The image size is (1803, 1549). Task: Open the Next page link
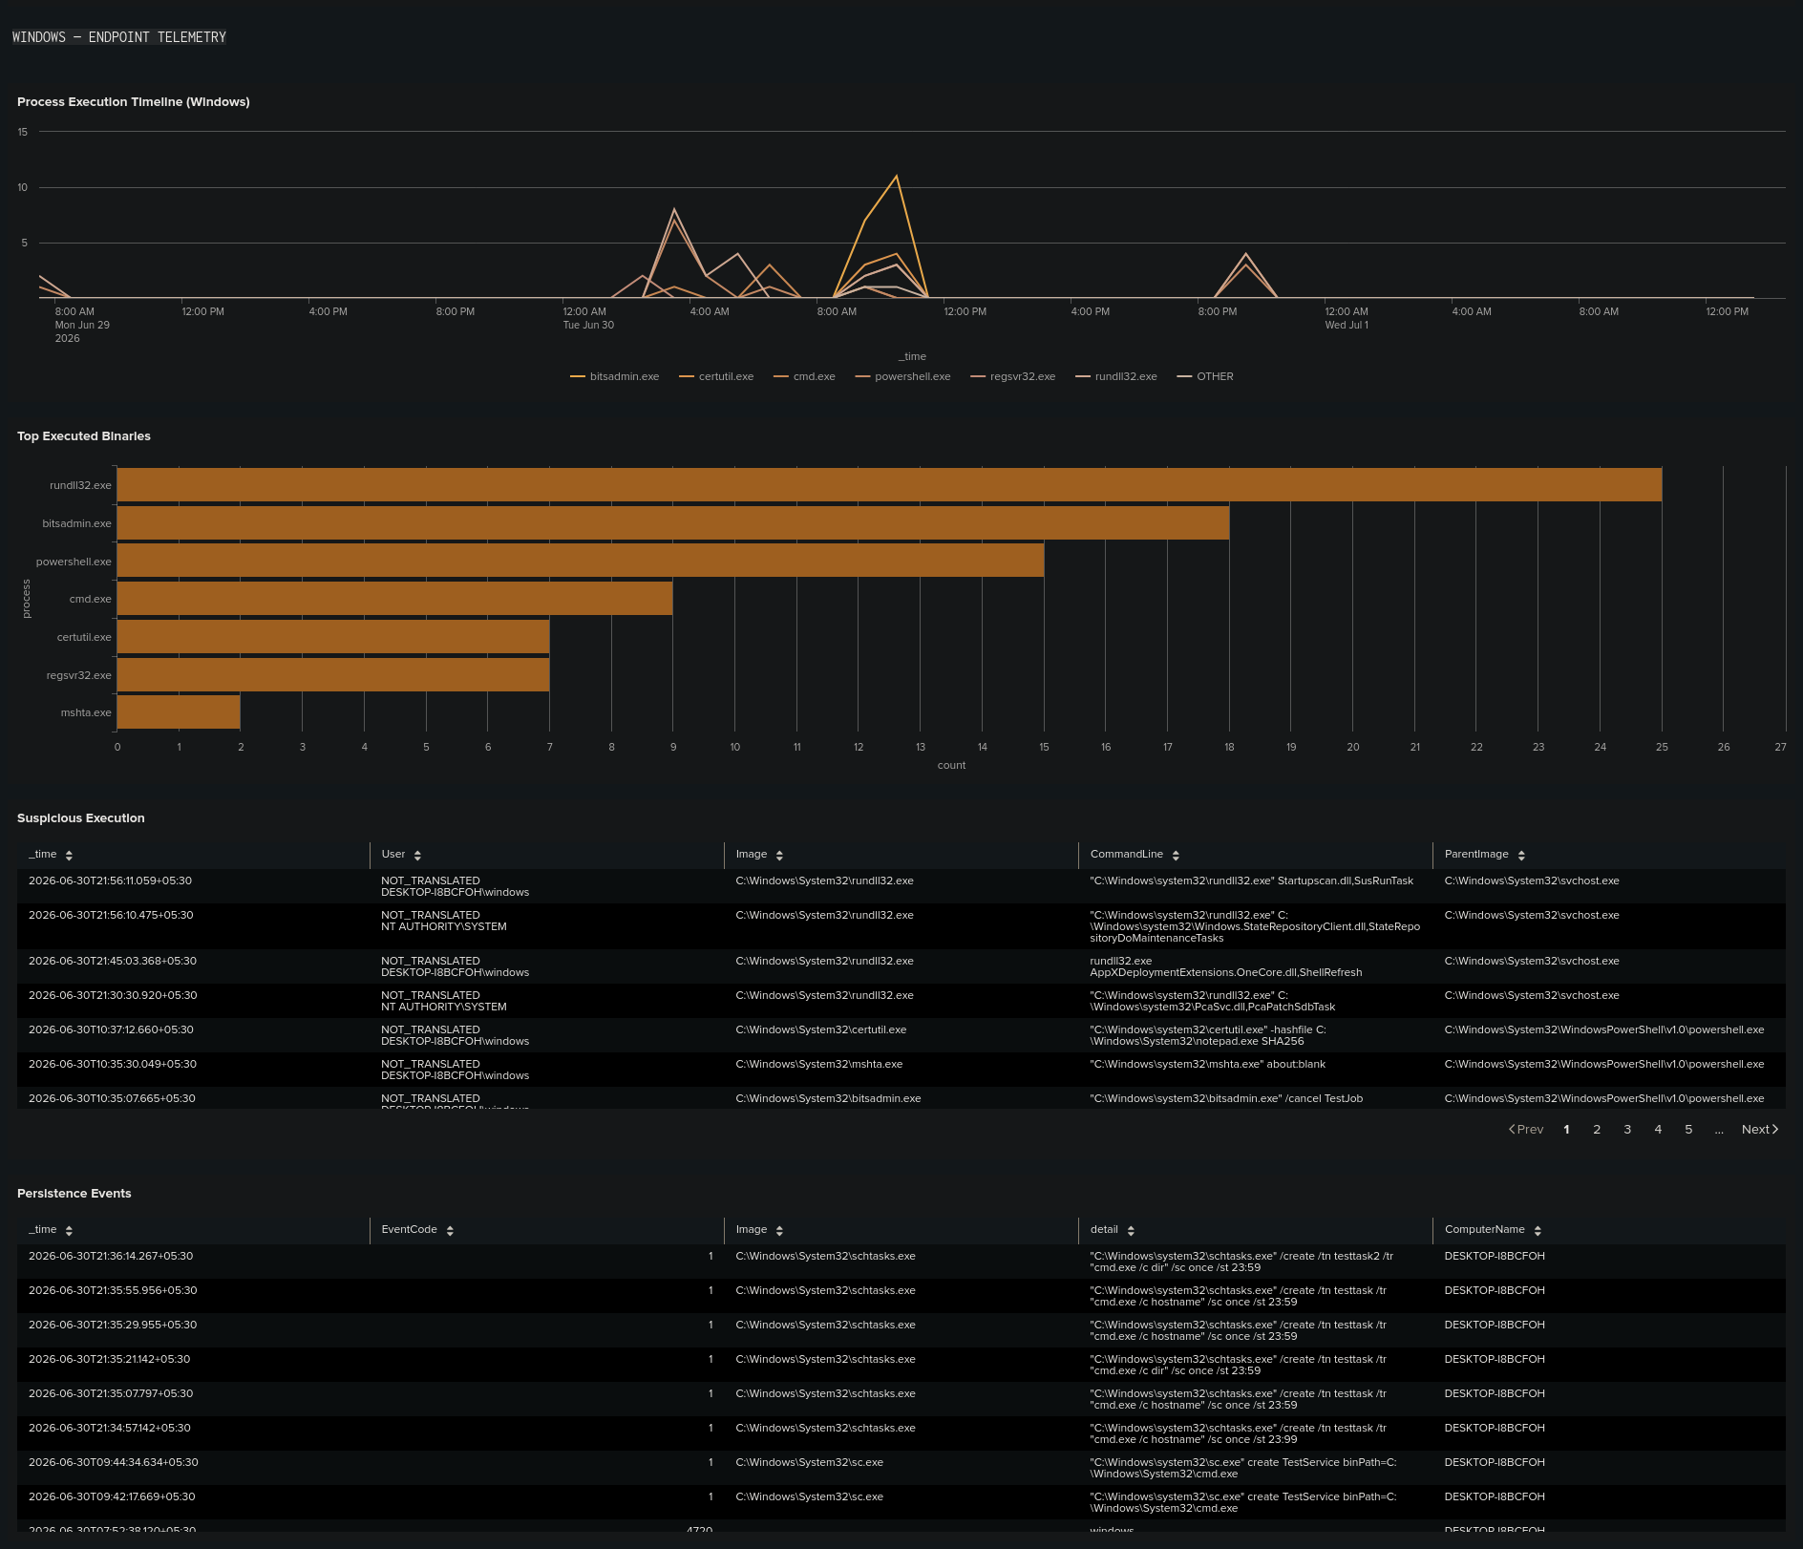(x=1760, y=1130)
